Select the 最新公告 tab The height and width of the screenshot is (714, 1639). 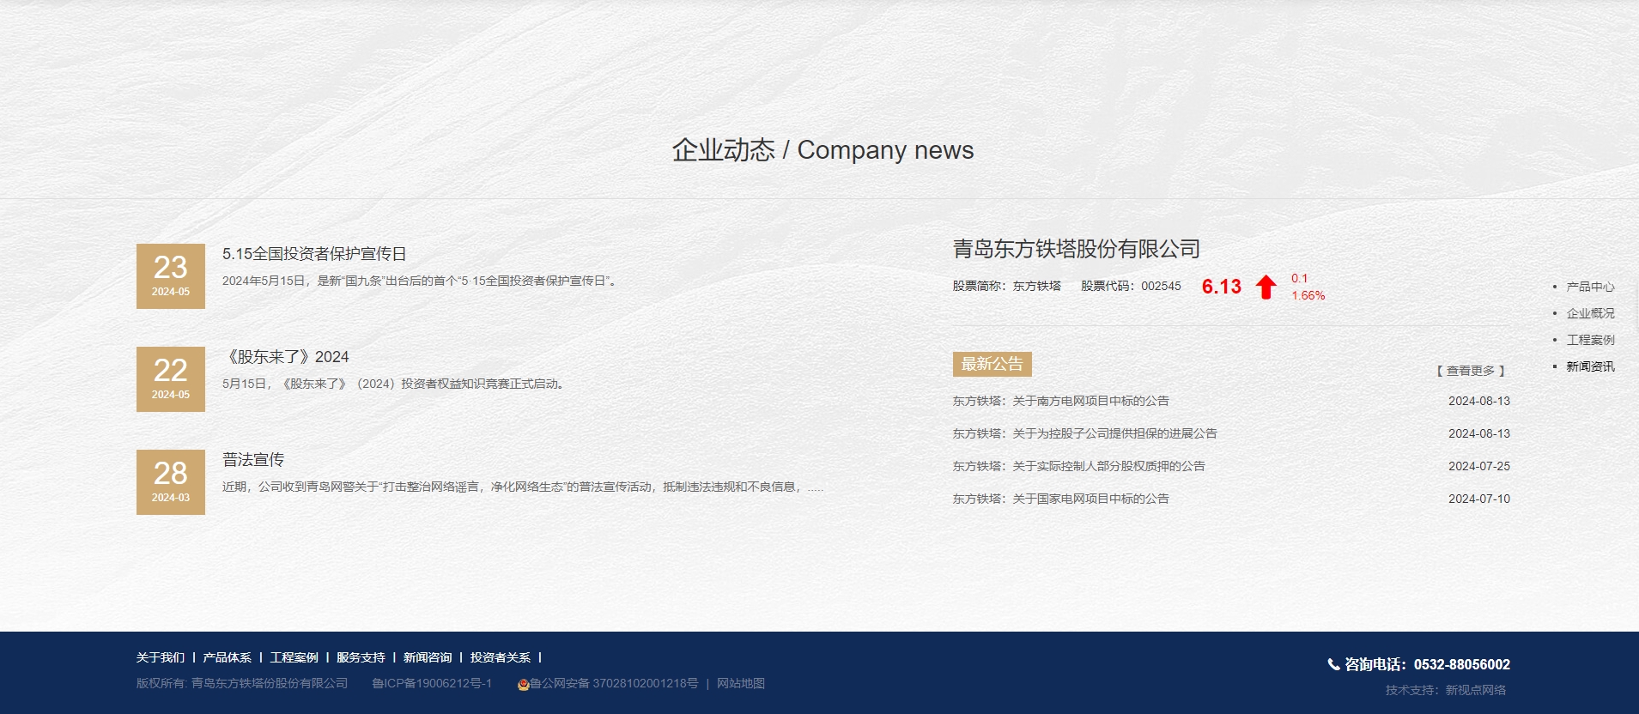click(992, 364)
